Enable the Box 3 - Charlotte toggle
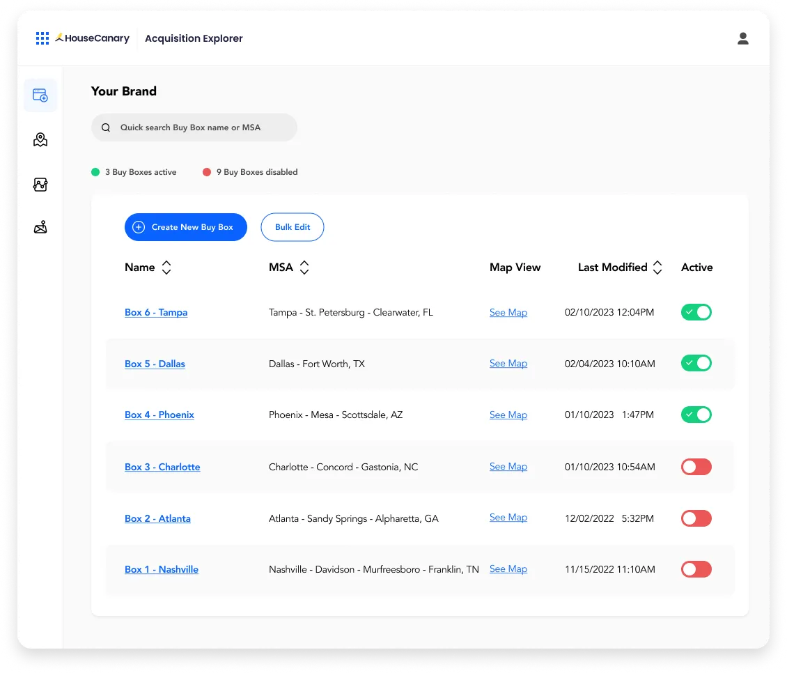This screenshot has height=673, width=787. coord(696,467)
